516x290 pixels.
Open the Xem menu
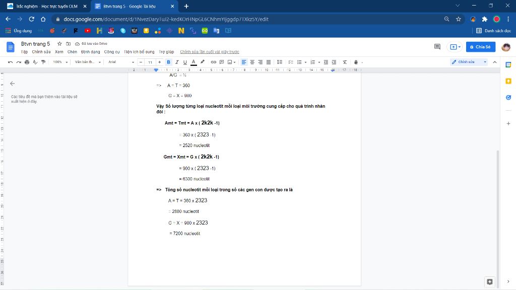tap(59, 52)
